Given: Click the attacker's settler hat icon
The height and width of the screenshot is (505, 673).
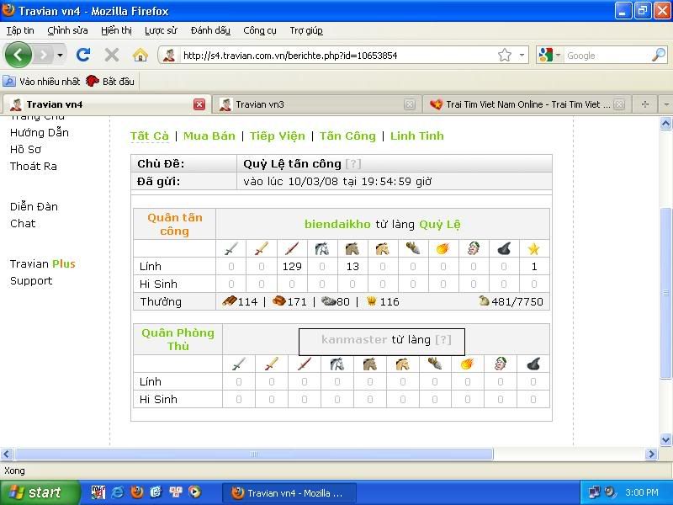Looking at the screenshot, I should click(504, 248).
